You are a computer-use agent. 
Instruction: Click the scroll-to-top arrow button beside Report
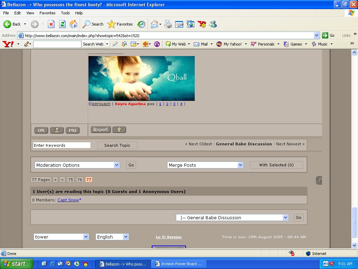tap(119, 130)
